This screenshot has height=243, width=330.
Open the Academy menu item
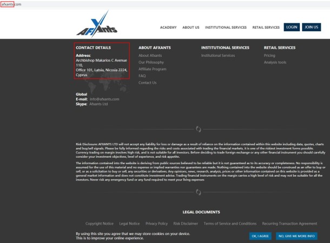click(x=168, y=28)
